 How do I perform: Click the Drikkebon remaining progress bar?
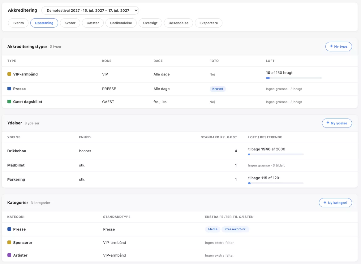pyautogui.click(x=276, y=154)
